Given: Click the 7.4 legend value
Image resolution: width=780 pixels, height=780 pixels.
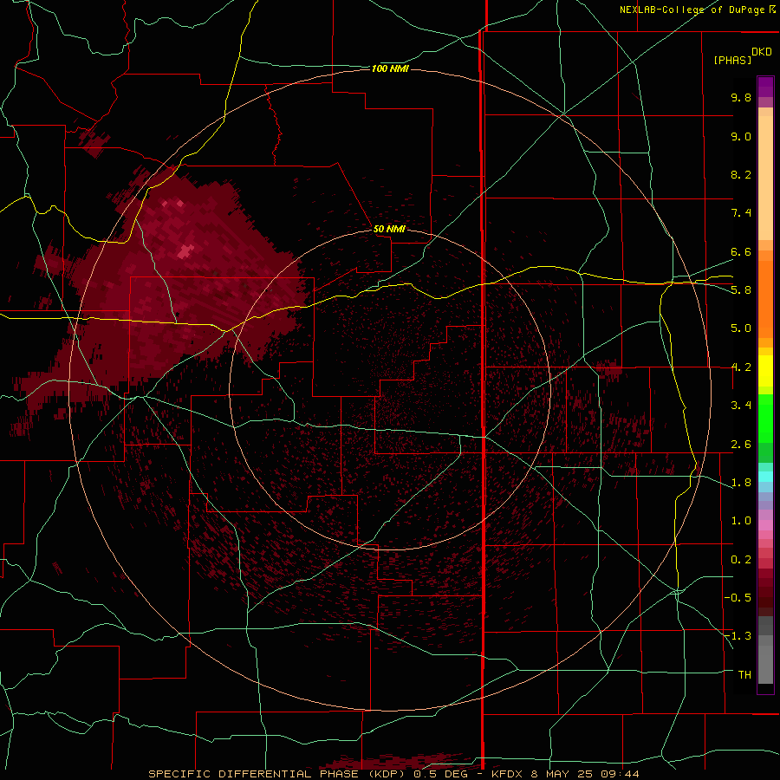Looking at the screenshot, I should tap(741, 213).
